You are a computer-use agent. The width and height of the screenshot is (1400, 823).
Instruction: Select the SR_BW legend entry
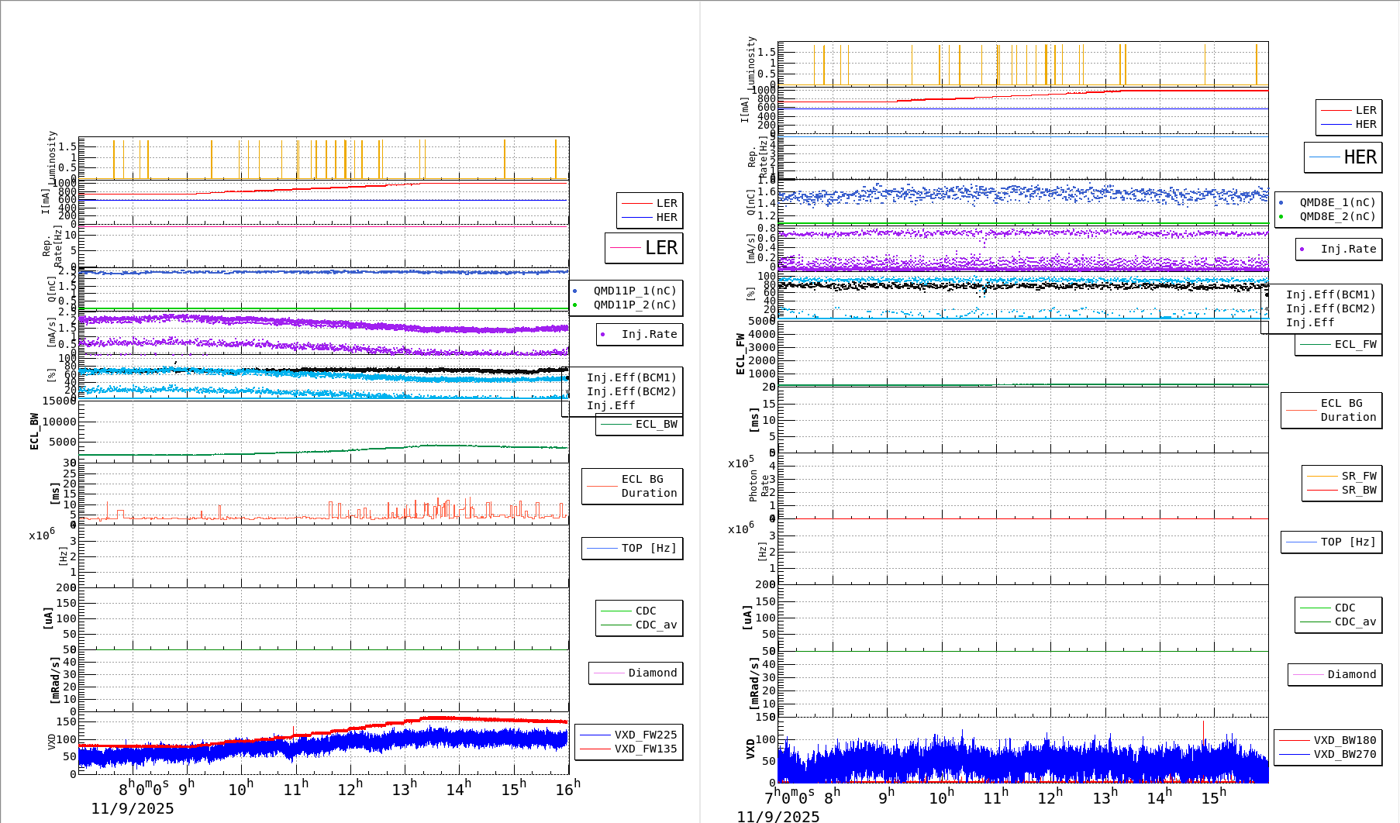click(1342, 490)
